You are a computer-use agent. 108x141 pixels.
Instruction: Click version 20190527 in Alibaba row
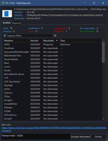(35, 108)
